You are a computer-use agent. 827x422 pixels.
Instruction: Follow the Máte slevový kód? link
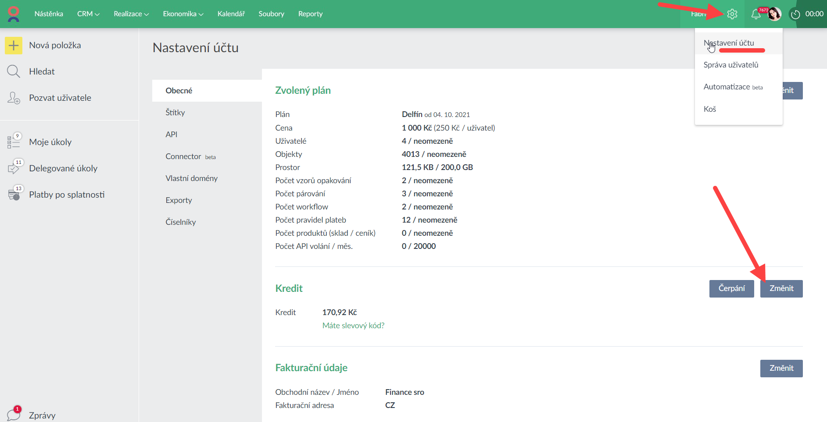coord(353,326)
